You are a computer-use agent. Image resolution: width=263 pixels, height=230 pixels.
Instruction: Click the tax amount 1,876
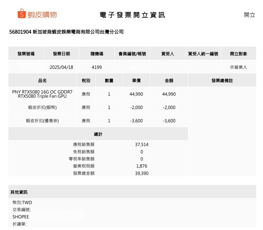coord(142,166)
